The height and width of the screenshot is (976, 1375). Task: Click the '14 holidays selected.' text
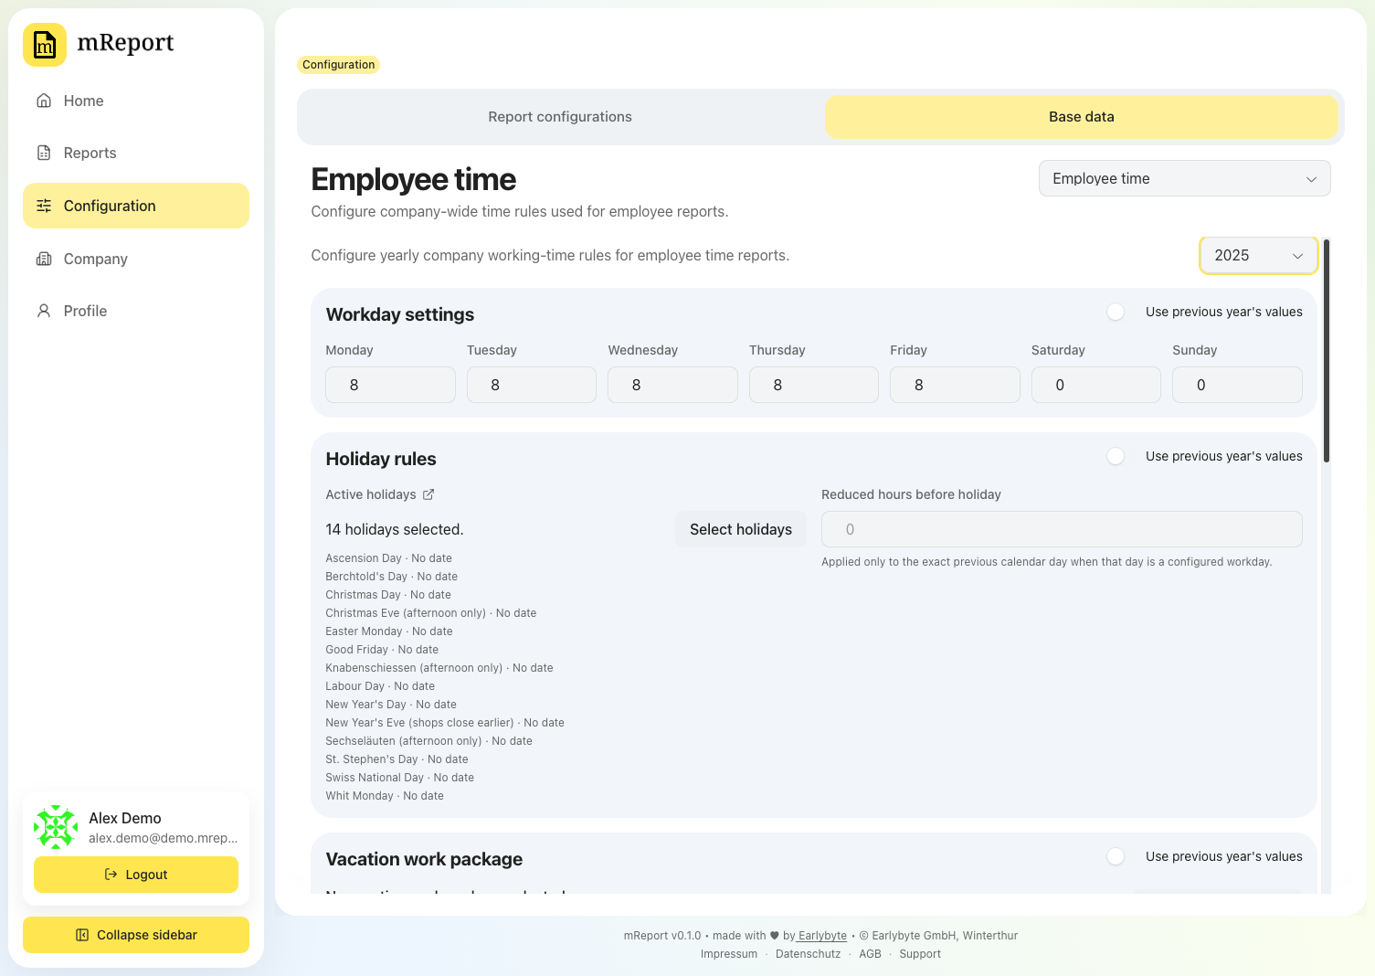395,529
